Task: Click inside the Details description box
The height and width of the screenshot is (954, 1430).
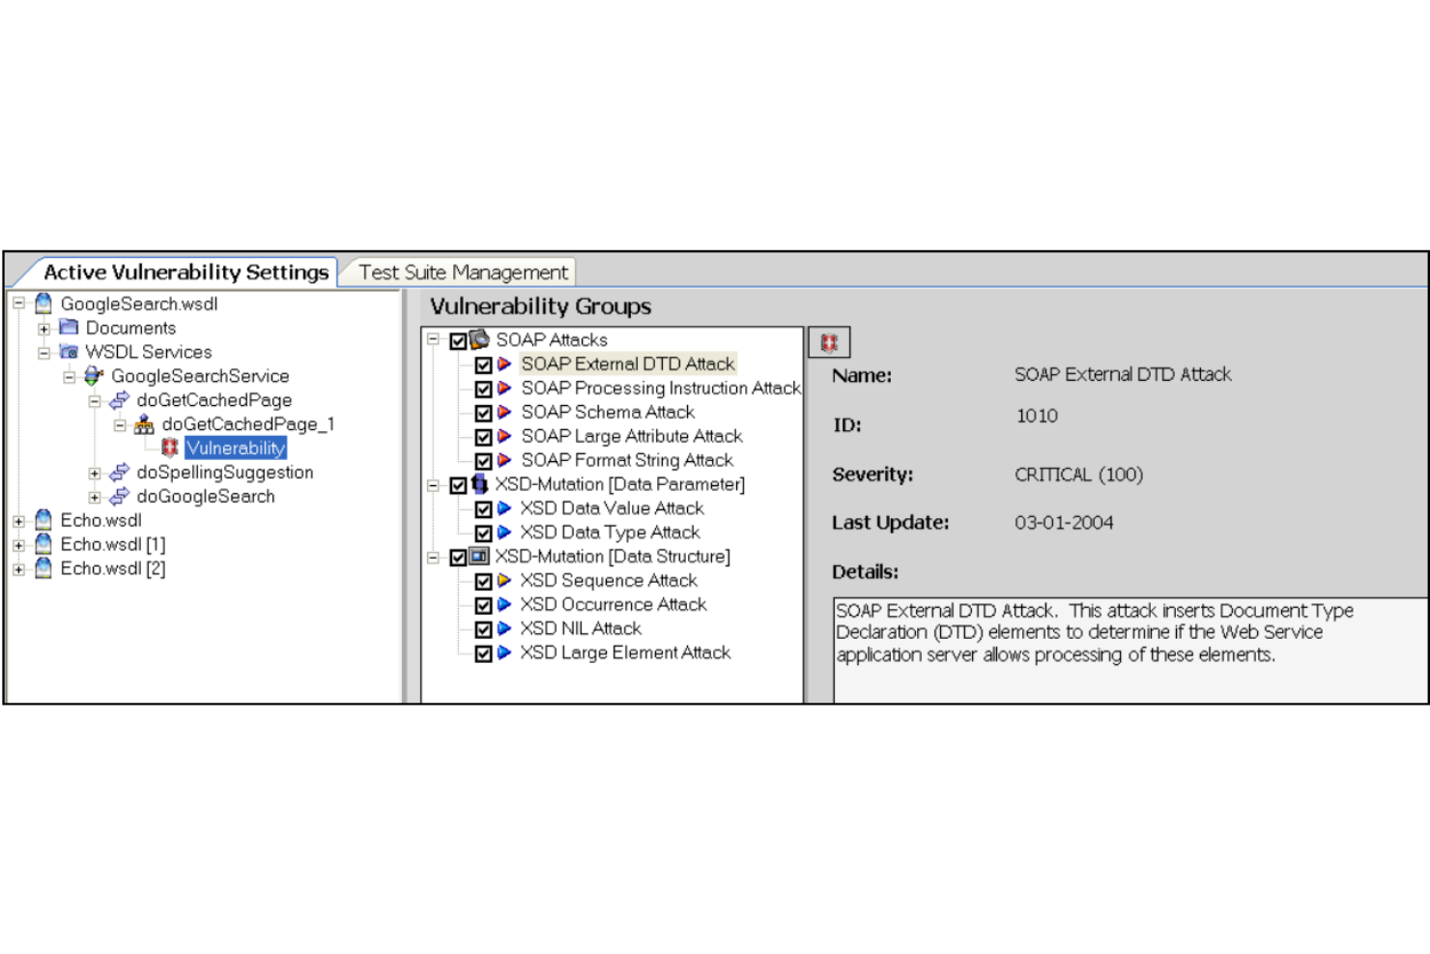Action: pos(1130,650)
